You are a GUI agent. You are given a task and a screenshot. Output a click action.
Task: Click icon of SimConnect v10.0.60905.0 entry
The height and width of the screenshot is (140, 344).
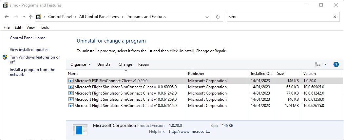click(71, 87)
